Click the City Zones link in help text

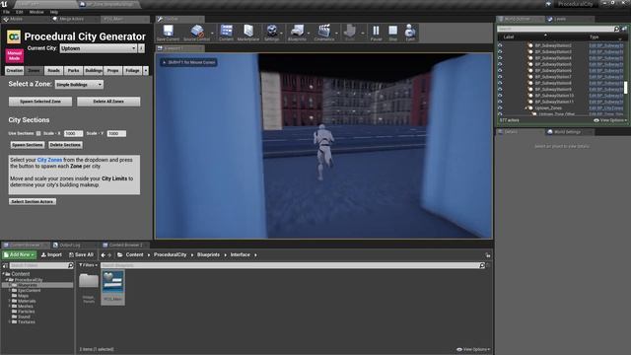49,160
